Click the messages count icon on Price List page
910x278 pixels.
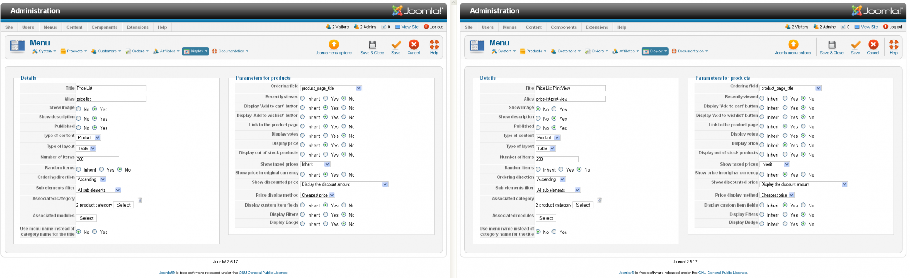point(384,27)
